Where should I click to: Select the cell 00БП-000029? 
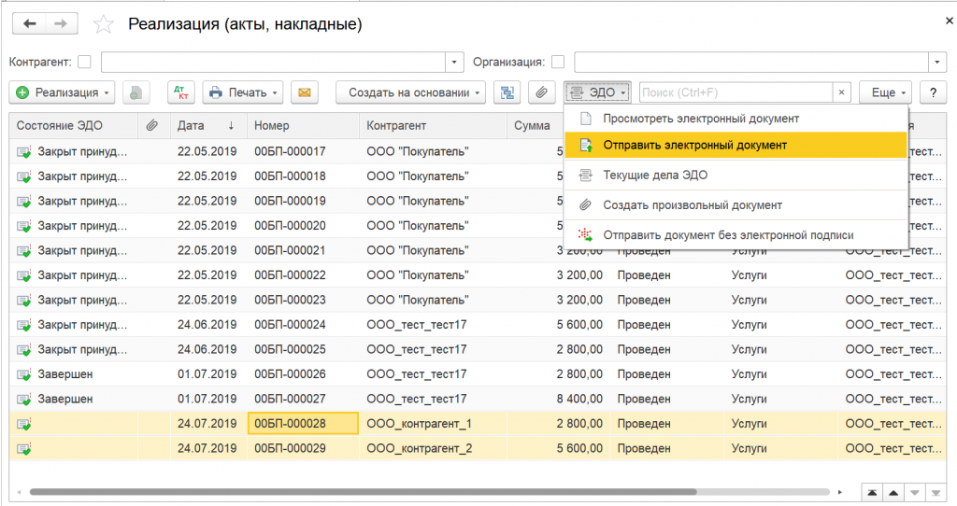[x=303, y=449]
